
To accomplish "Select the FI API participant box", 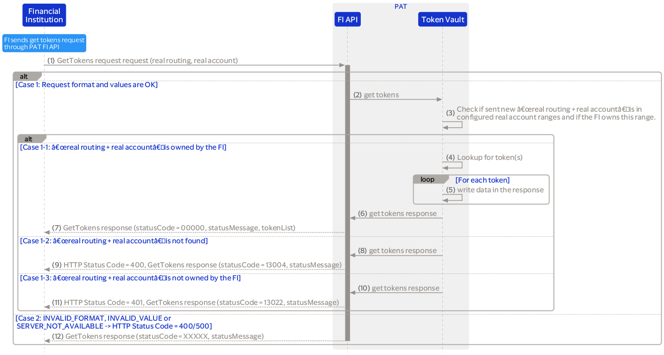I will (x=347, y=19).
